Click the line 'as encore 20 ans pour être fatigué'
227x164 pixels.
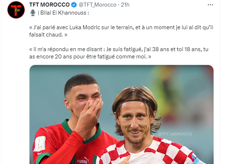pyautogui.click(x=90, y=57)
